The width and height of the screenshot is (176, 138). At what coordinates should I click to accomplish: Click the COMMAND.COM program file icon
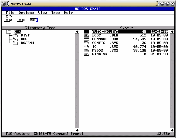coord(86,39)
